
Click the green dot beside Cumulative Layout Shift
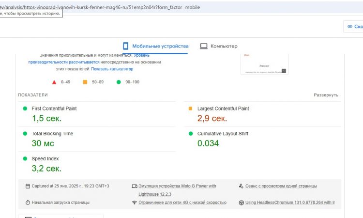[x=191, y=133]
